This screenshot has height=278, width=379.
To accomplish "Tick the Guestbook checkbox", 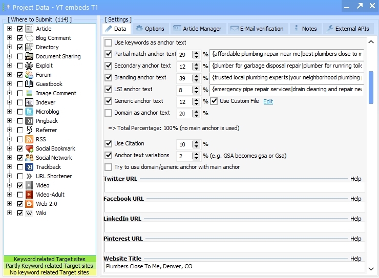I will coord(20,84).
